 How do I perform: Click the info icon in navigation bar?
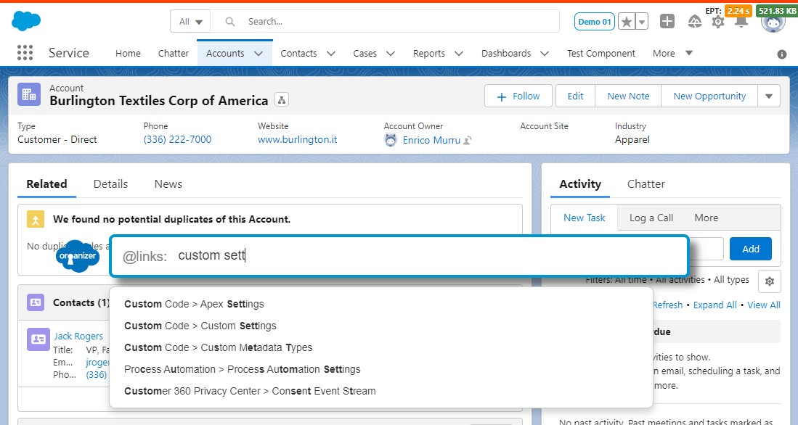tap(782, 54)
